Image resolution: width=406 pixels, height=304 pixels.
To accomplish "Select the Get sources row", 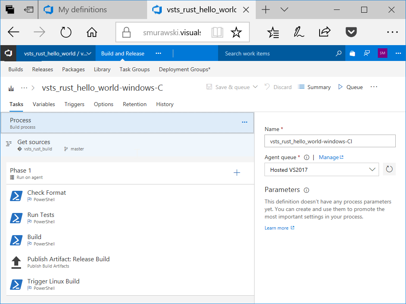I will click(127, 145).
